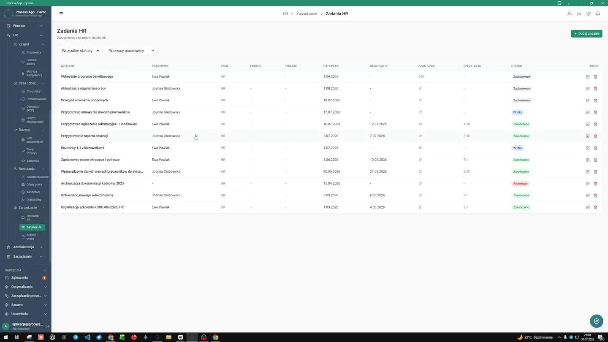This screenshot has width=608, height=342.
Task: Expand the Finanse sidebar section
Action: (x=25, y=26)
